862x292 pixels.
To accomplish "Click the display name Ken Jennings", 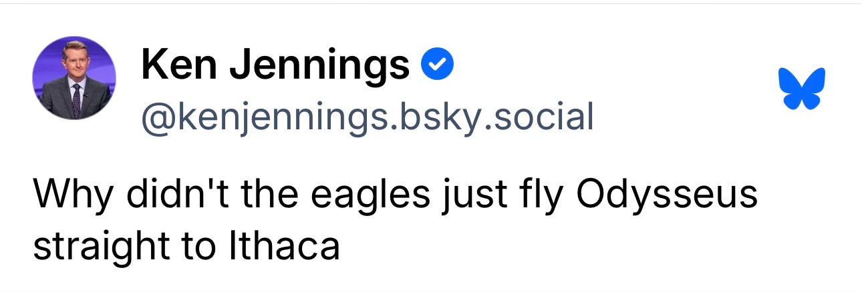I will pyautogui.click(x=275, y=66).
